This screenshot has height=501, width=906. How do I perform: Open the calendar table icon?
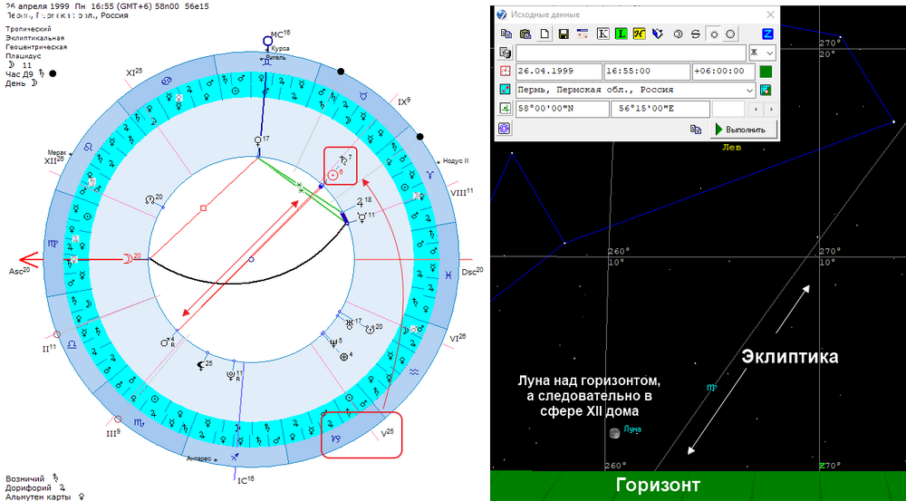(x=583, y=34)
